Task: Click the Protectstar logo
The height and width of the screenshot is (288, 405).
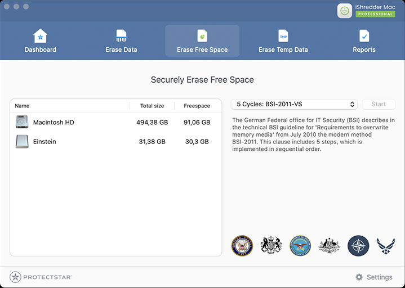Action: (41, 277)
